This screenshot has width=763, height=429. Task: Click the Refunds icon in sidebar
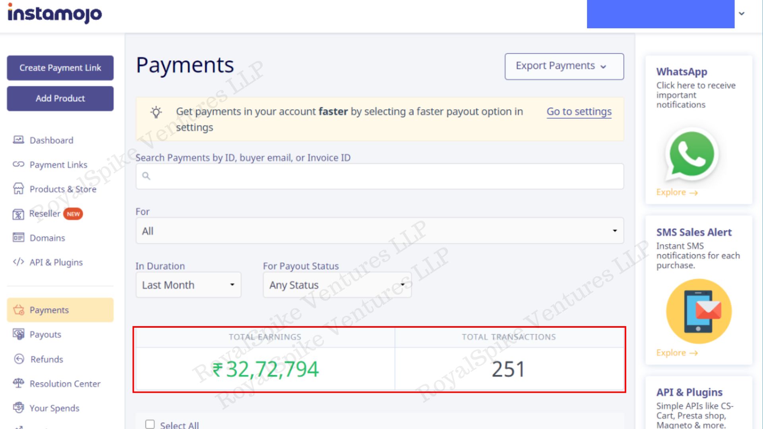coord(19,359)
